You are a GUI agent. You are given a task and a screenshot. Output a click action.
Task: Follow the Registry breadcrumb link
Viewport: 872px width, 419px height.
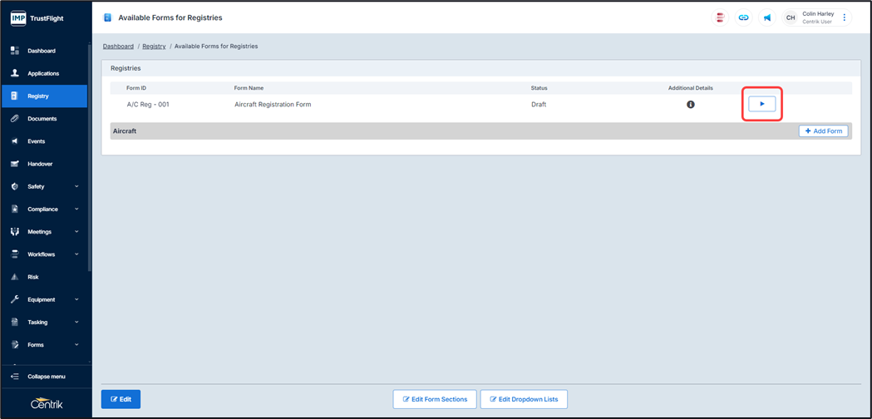pyautogui.click(x=154, y=47)
